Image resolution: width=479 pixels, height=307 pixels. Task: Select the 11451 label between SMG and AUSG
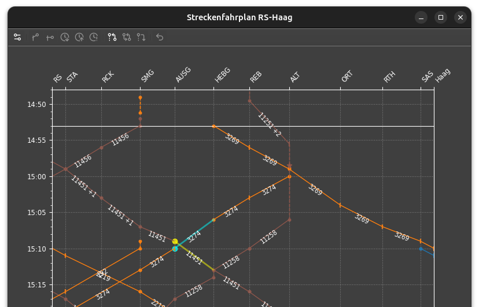[x=157, y=236]
